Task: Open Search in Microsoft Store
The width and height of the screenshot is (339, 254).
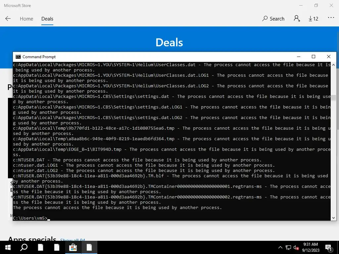Action: tap(273, 19)
